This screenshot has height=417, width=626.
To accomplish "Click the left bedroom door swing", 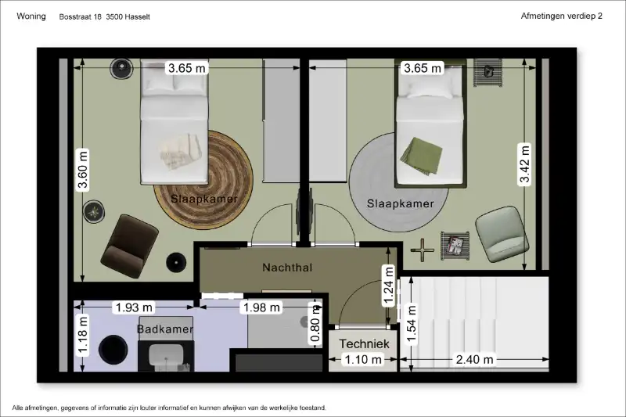I will (272, 225).
